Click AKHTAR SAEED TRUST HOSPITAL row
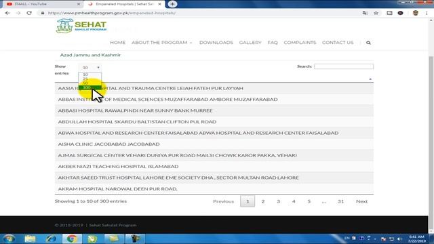 pos(214,178)
